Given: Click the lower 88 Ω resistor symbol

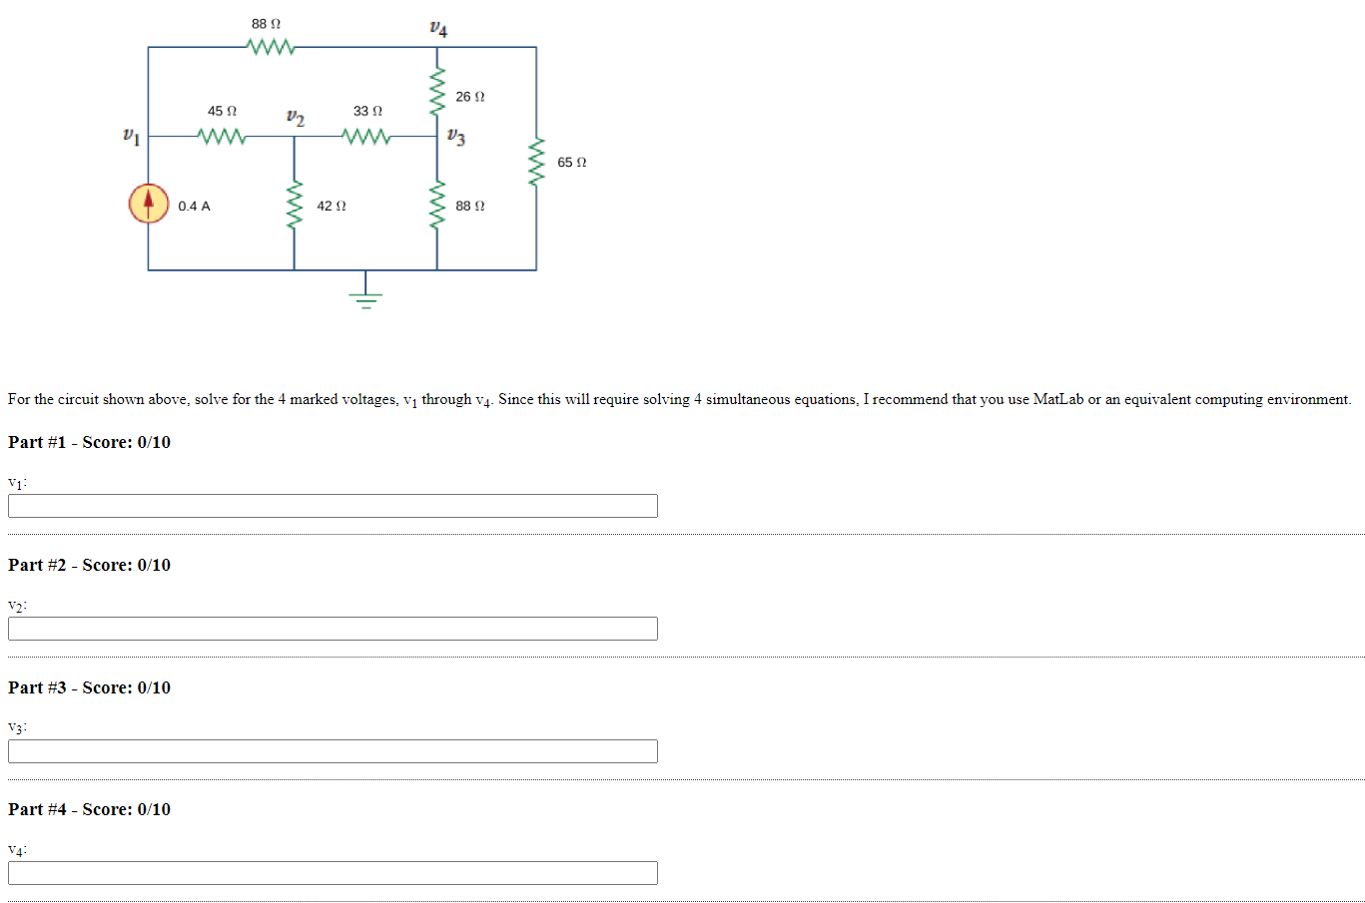Looking at the screenshot, I should (x=436, y=207).
